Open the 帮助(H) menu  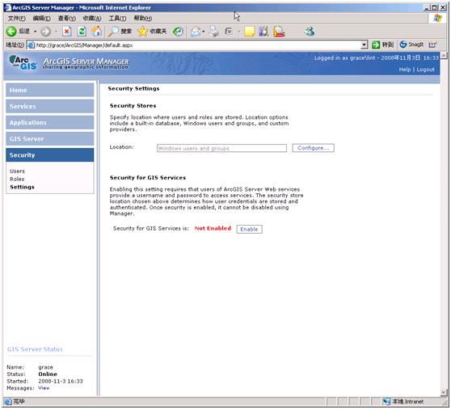coord(143,19)
